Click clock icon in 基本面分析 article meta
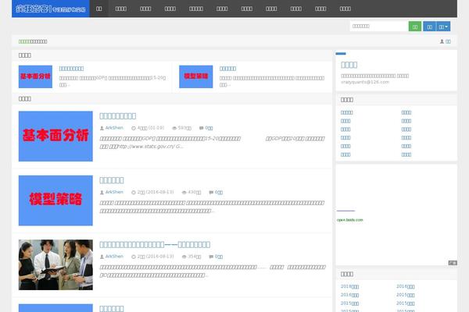This screenshot has height=312, width=469. [x=134, y=128]
